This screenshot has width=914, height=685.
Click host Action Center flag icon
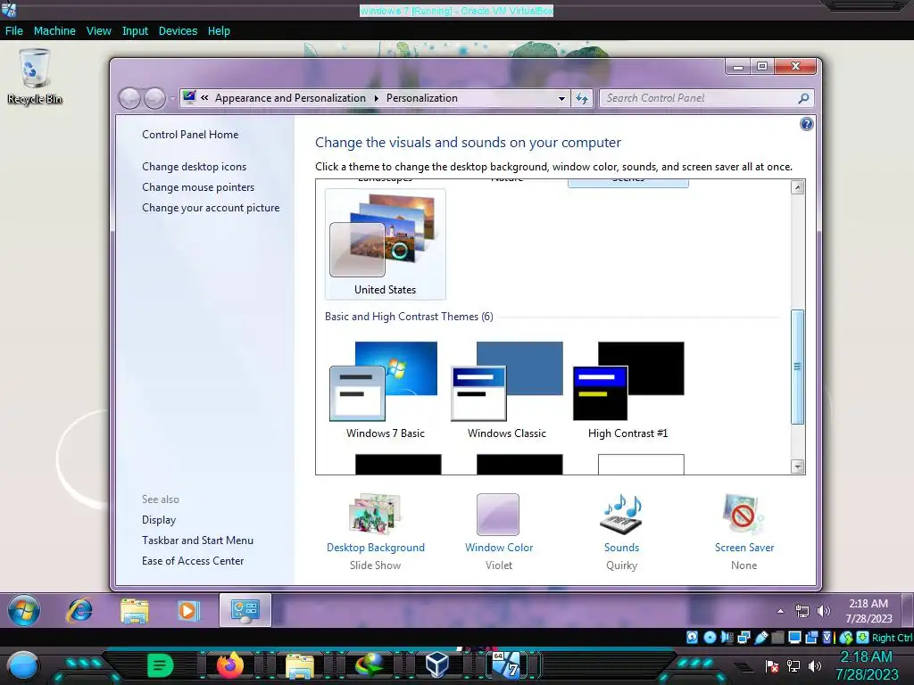click(x=772, y=665)
